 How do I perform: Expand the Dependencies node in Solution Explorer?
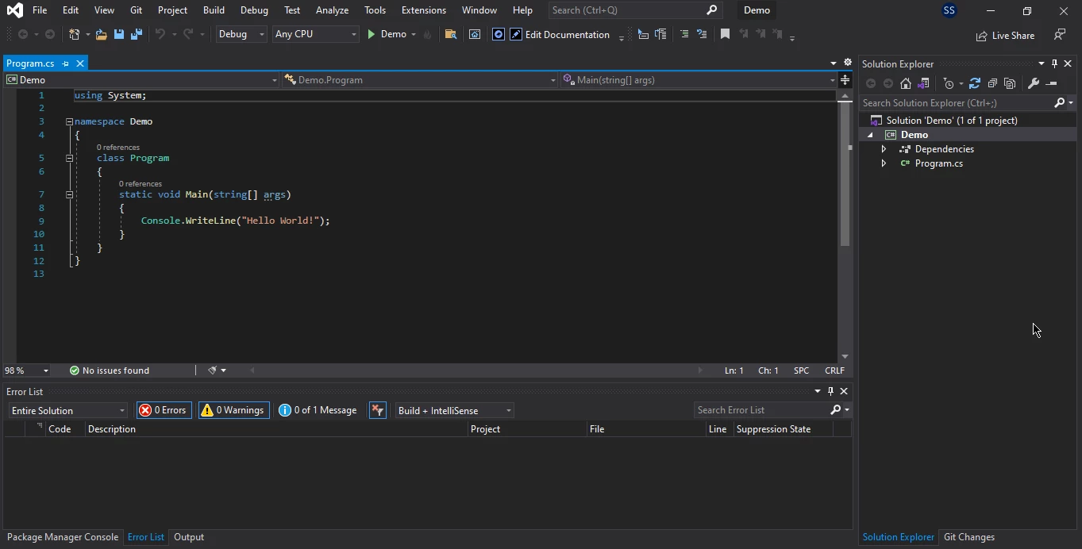884,149
